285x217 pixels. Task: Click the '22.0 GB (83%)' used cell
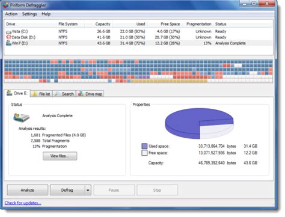tap(132, 31)
